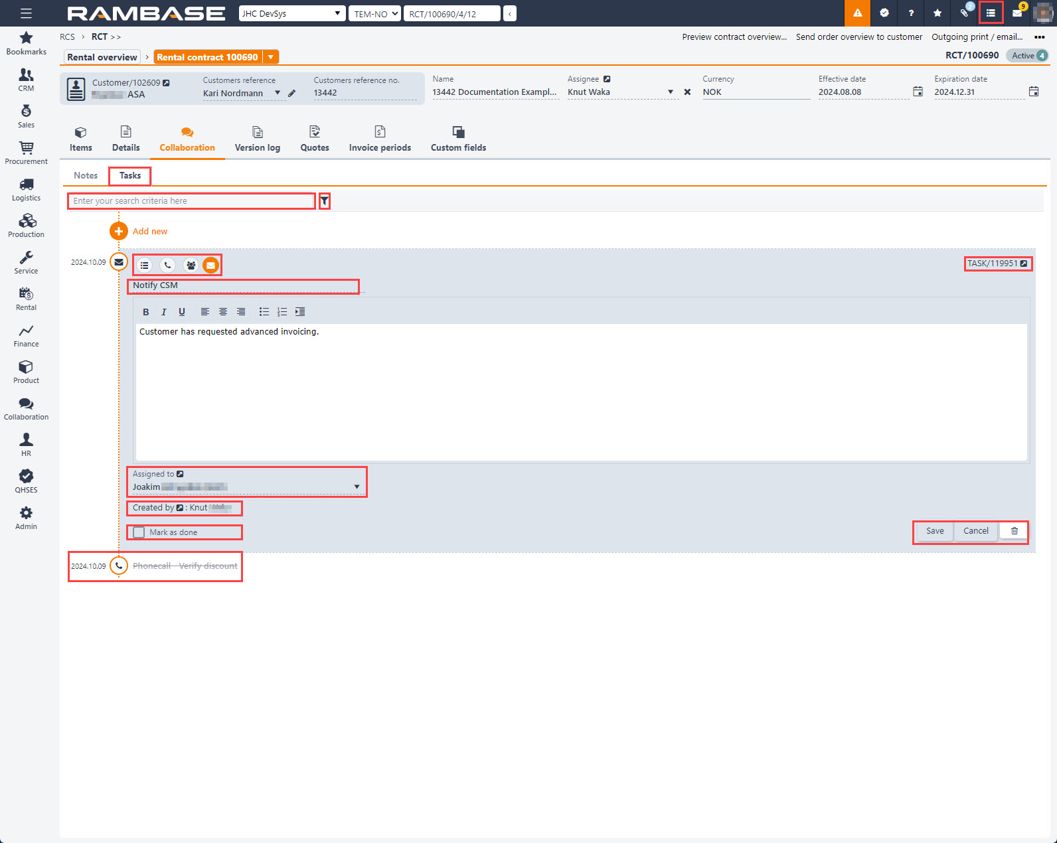Select the meeting task type icon
This screenshot has width=1057, height=843.
pos(191,266)
